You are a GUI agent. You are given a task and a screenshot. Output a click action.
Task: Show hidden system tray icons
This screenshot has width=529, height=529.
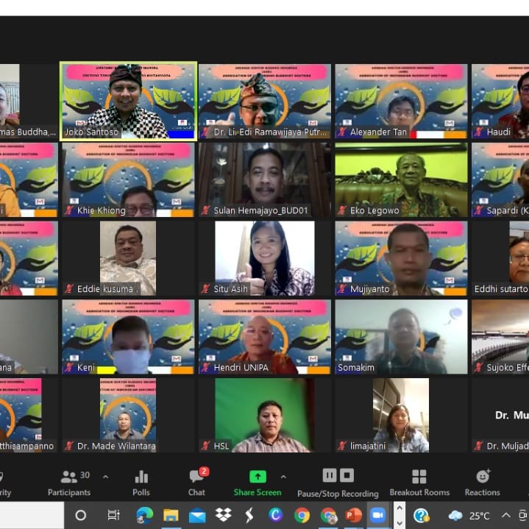505,515
